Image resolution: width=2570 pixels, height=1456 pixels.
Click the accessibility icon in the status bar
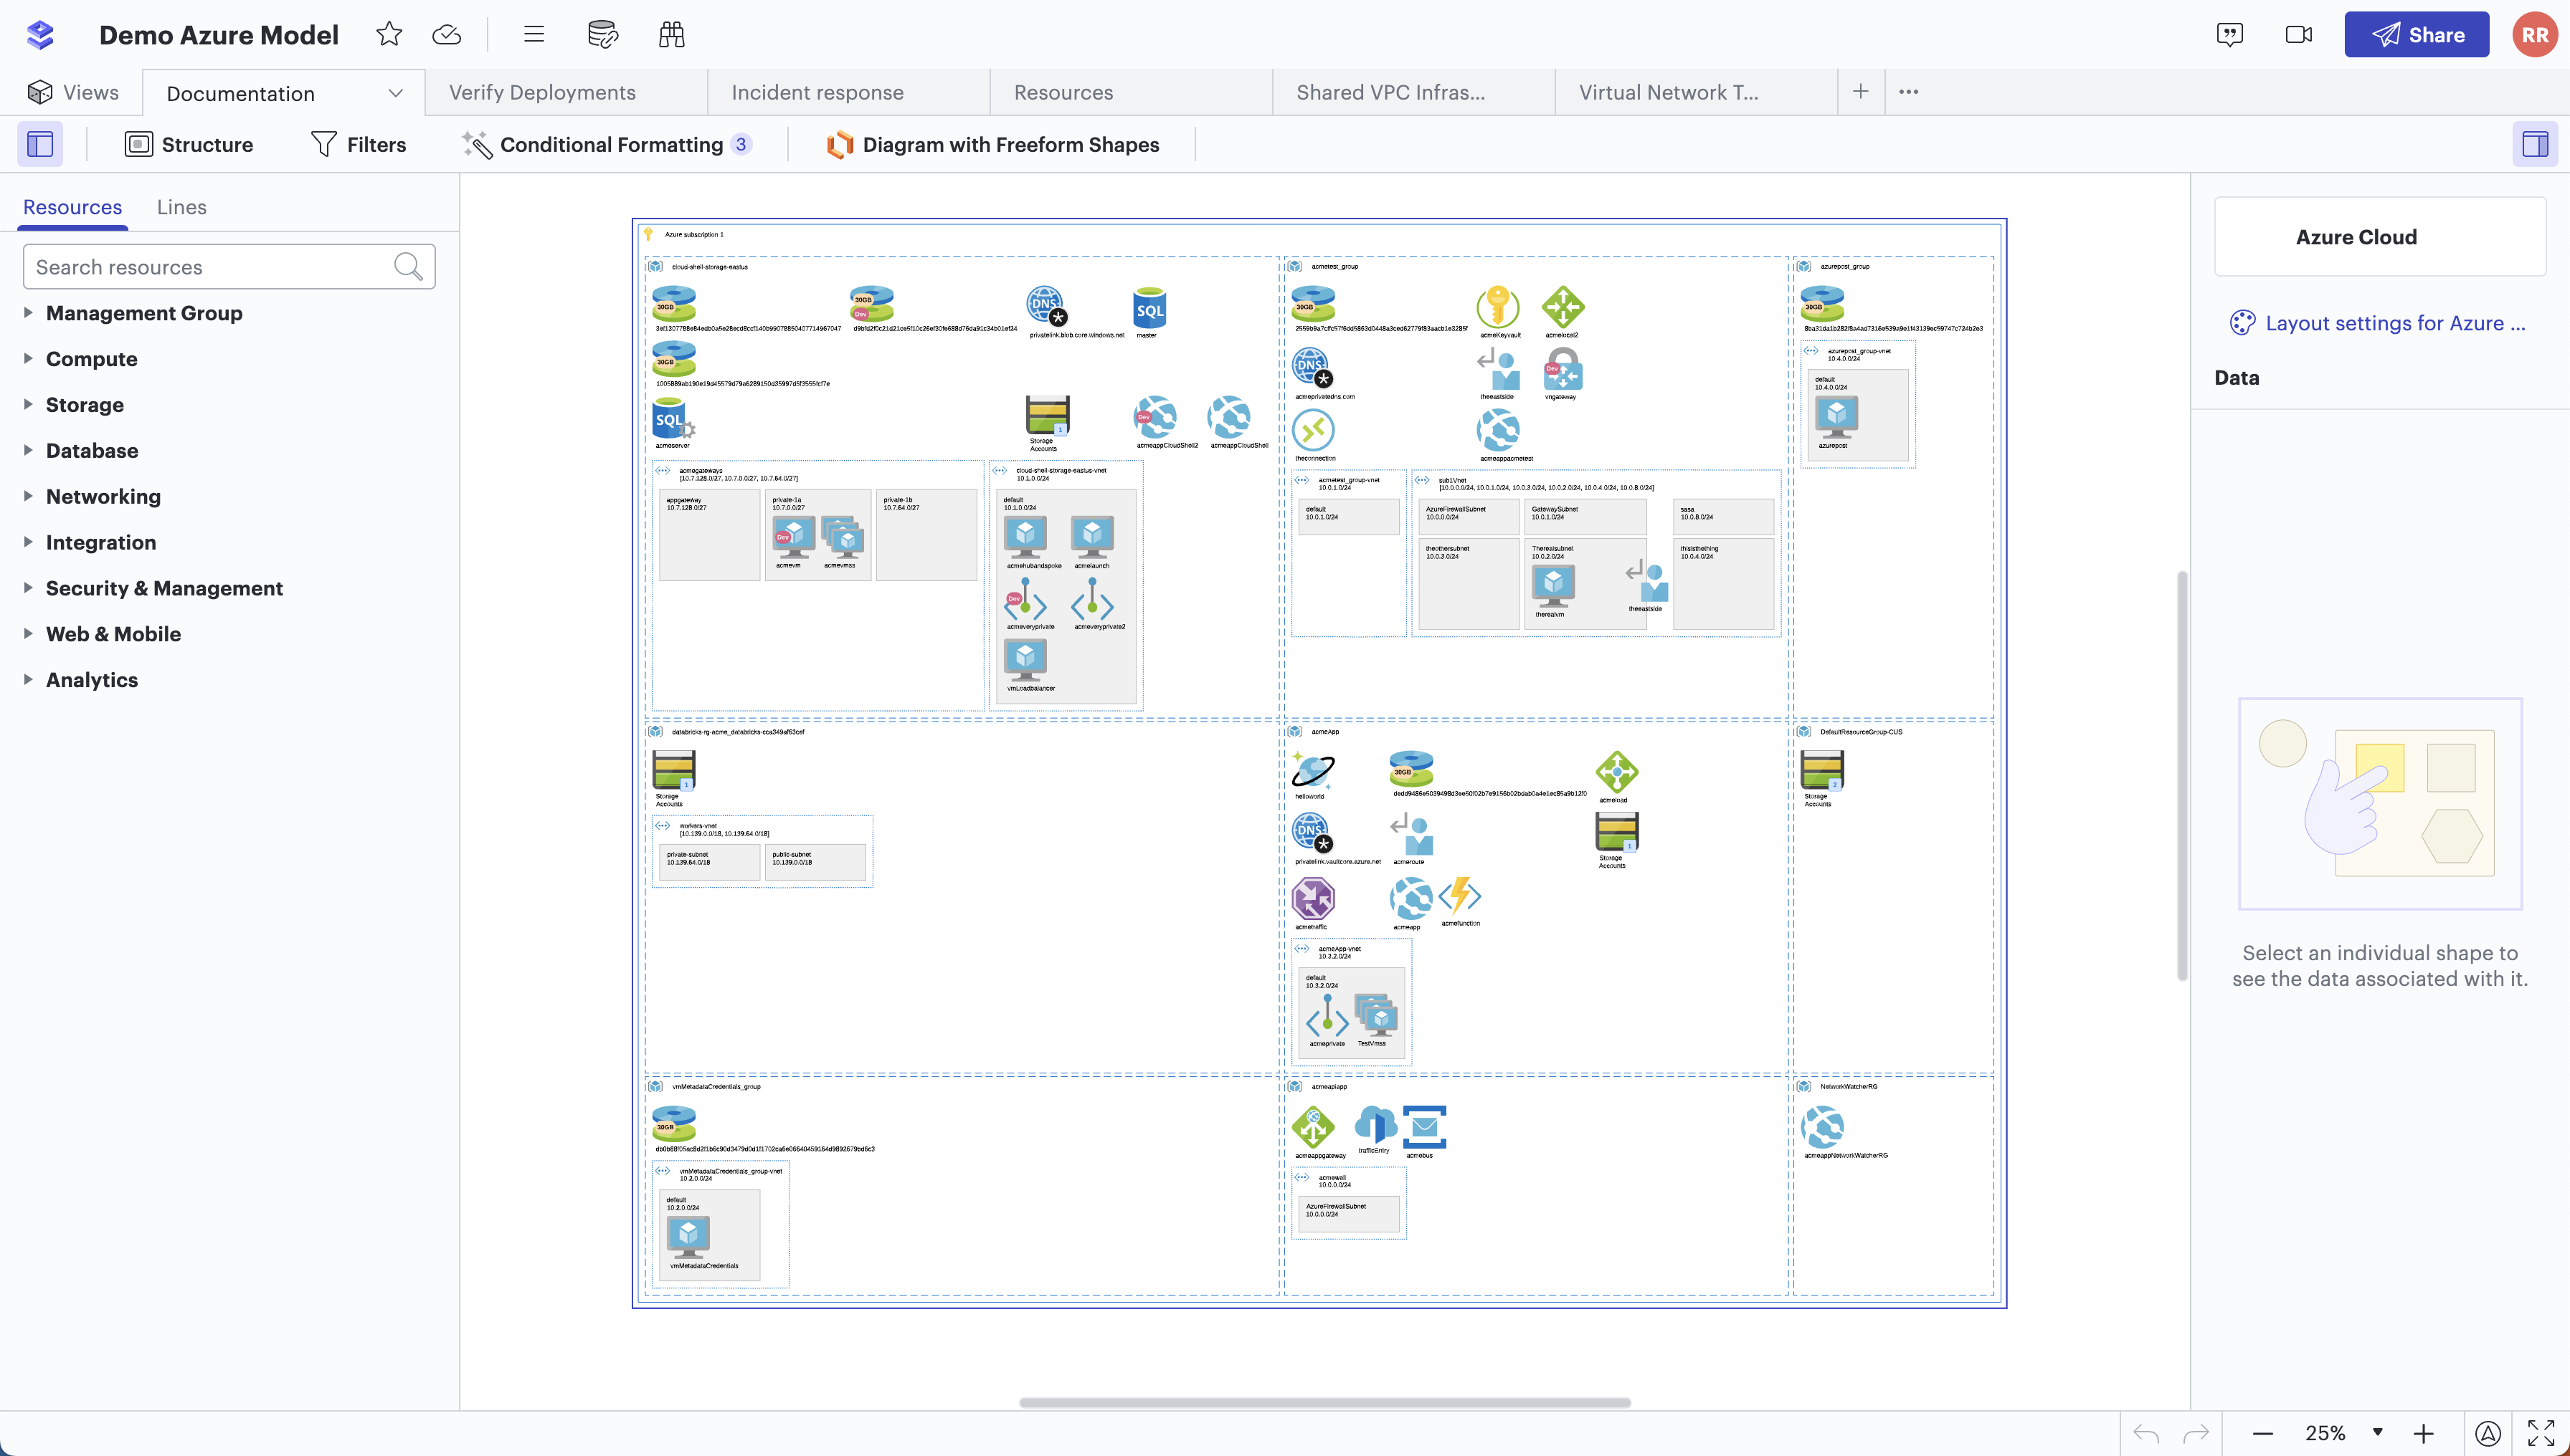tap(2488, 1434)
